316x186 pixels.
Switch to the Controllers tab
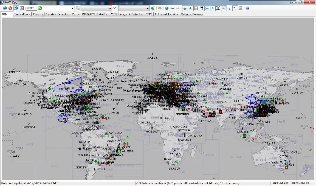(x=22, y=14)
